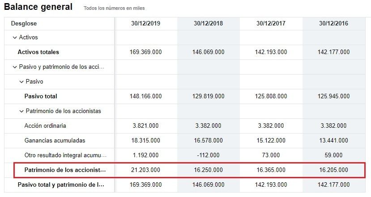Click the -112.000 value in 2018 column
371x197 pixels.
tap(208, 155)
